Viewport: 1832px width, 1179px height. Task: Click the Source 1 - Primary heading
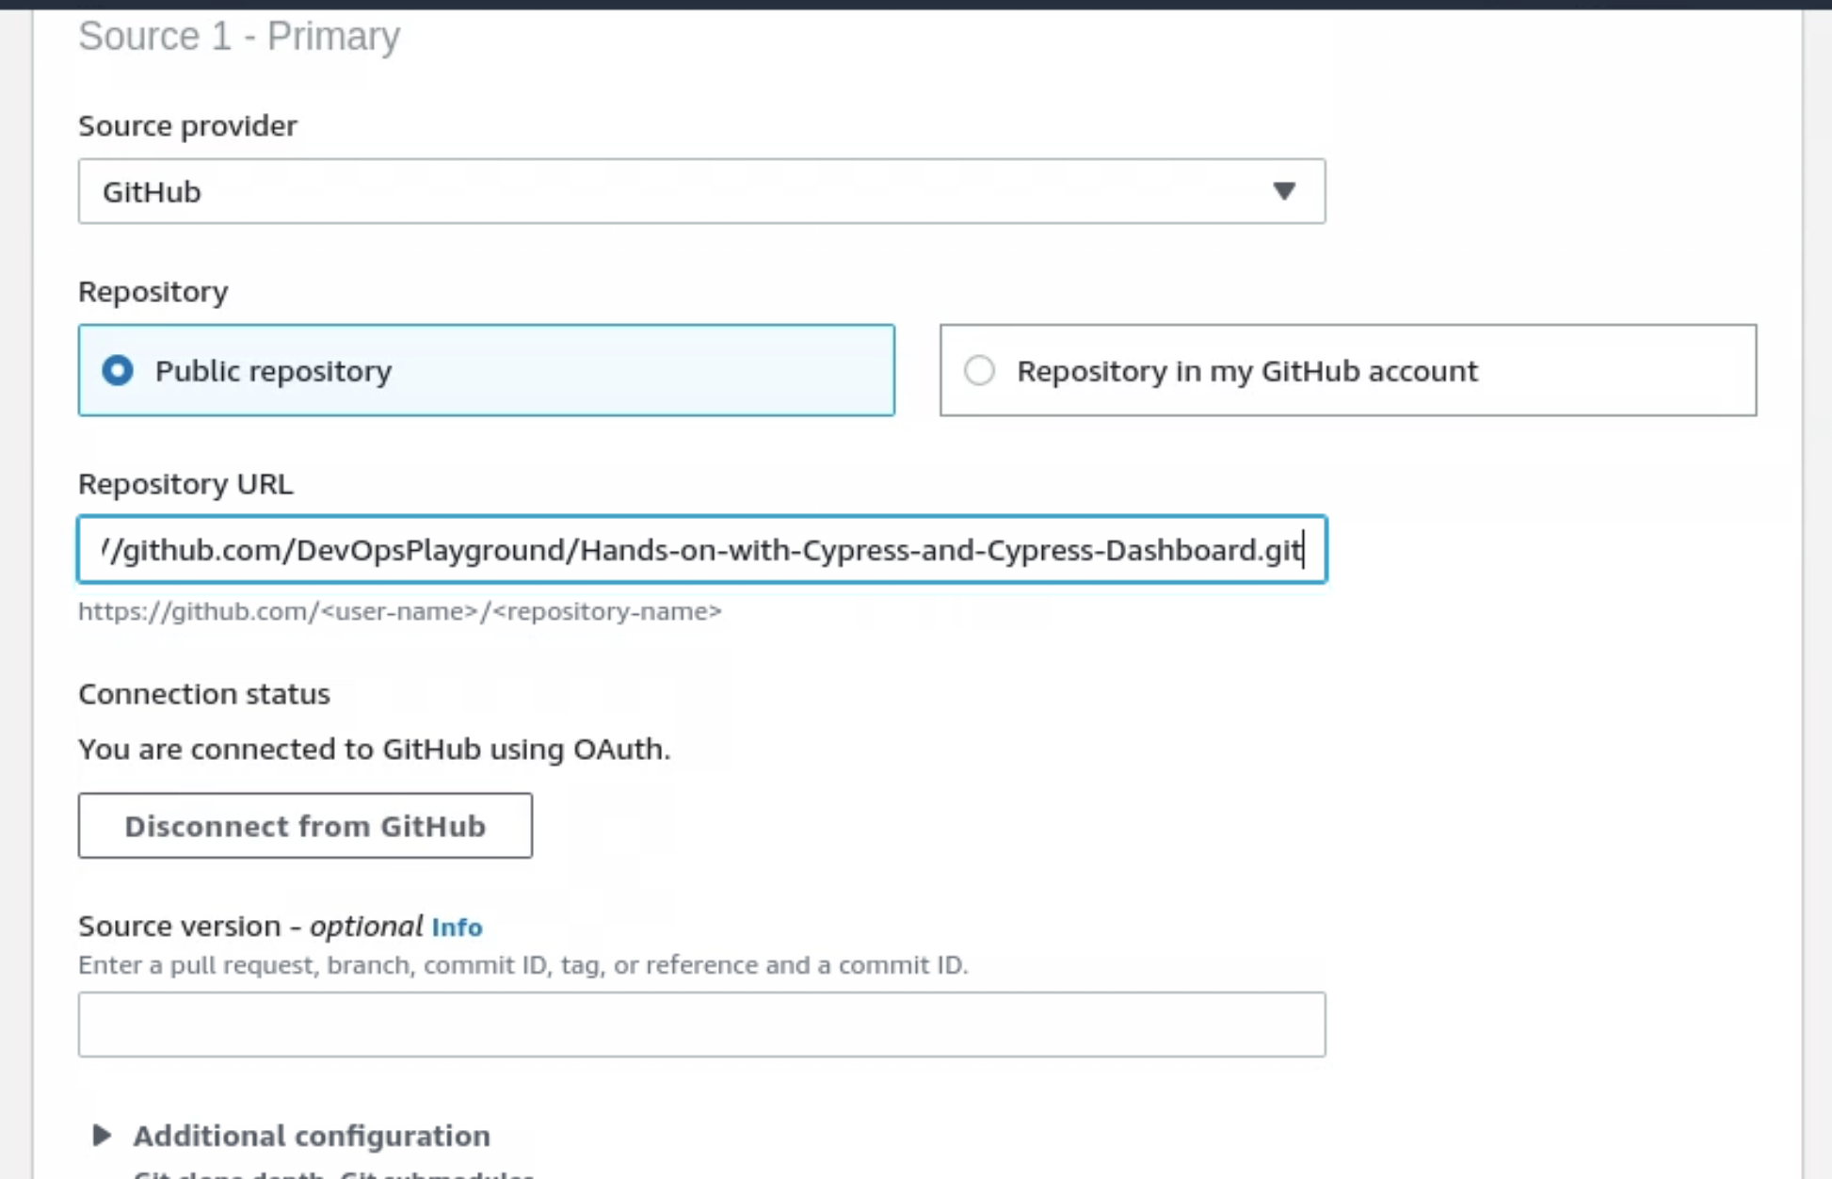pos(239,37)
